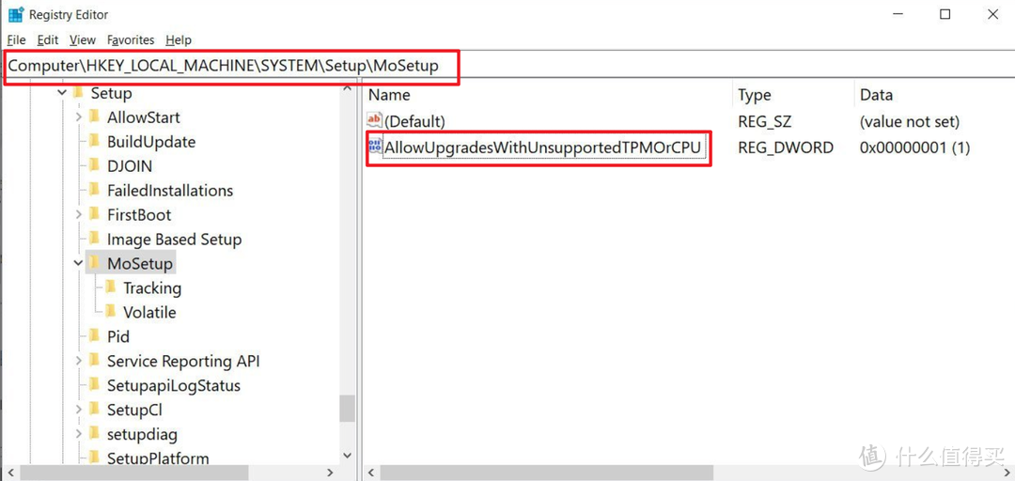The height and width of the screenshot is (481, 1015).
Task: Select the SetupPlatform folder icon
Action: [x=95, y=458]
